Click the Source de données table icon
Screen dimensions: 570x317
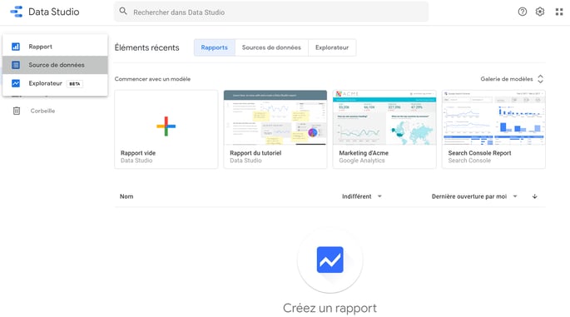click(x=16, y=65)
